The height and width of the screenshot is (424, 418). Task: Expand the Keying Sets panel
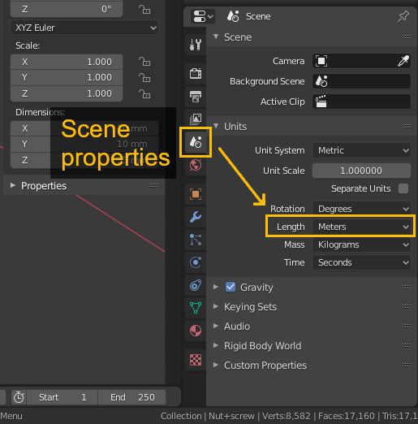[x=216, y=306]
